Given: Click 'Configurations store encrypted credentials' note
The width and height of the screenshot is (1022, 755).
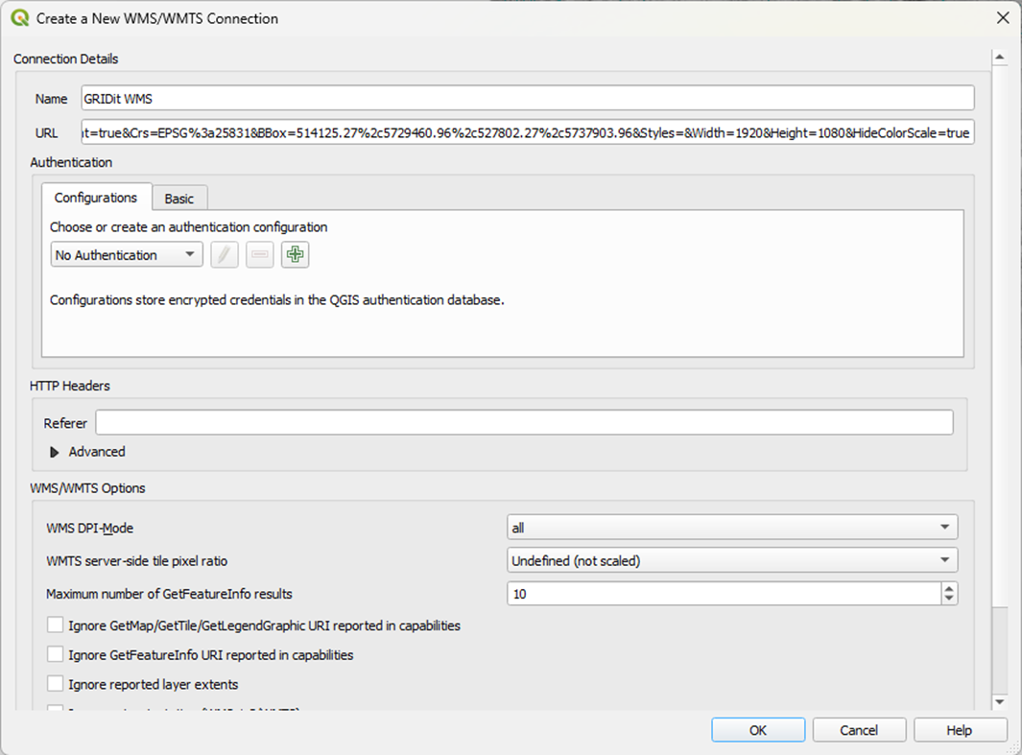Looking at the screenshot, I should pyautogui.click(x=277, y=299).
